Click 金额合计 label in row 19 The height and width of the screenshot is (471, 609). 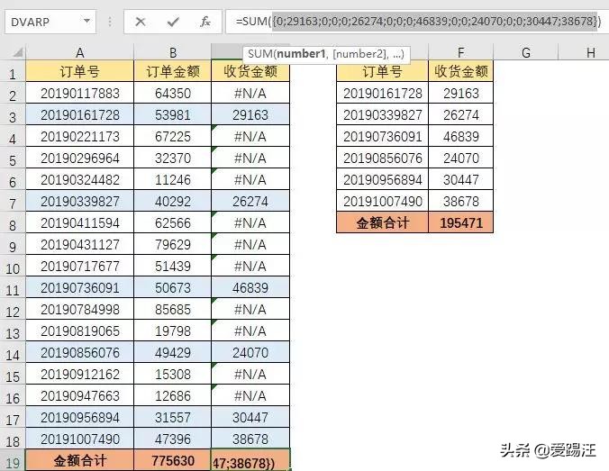click(79, 460)
